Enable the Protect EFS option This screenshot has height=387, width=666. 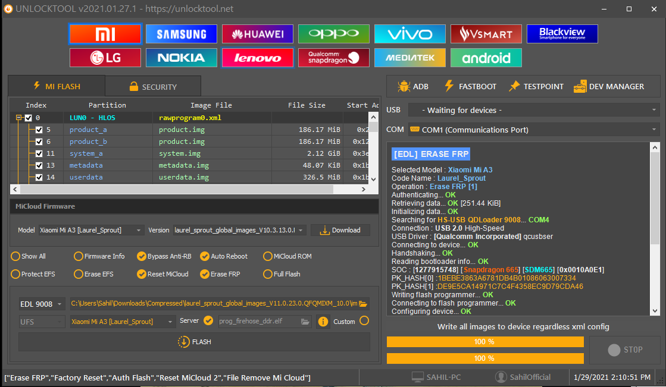[x=15, y=274]
